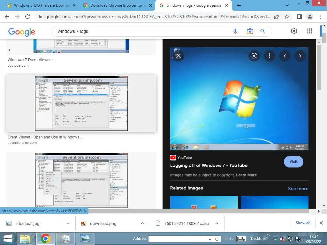Click the Visit button
The height and width of the screenshot is (245, 327).
[x=293, y=162]
